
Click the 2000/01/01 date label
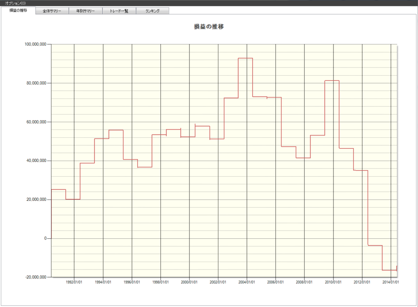(x=189, y=282)
